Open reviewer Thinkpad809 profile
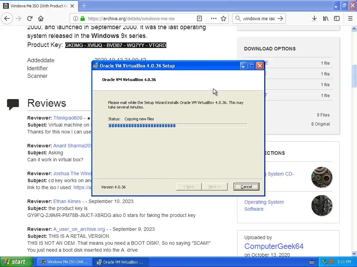Viewport: 357px width, 267px height. 68,118
